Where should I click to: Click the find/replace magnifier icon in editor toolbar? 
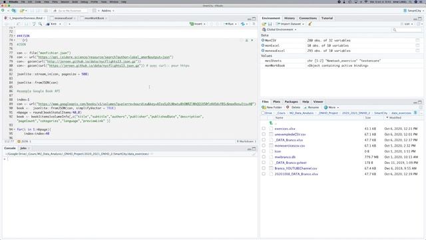40,24
